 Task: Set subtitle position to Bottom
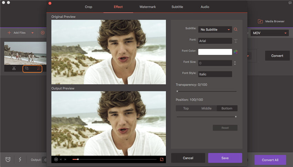(x=227, y=108)
